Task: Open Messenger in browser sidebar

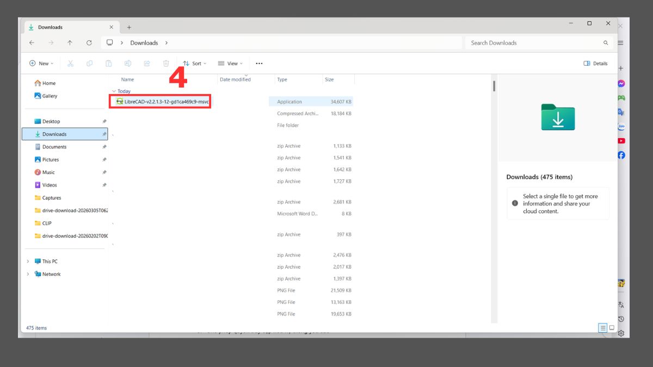Action: (621, 84)
